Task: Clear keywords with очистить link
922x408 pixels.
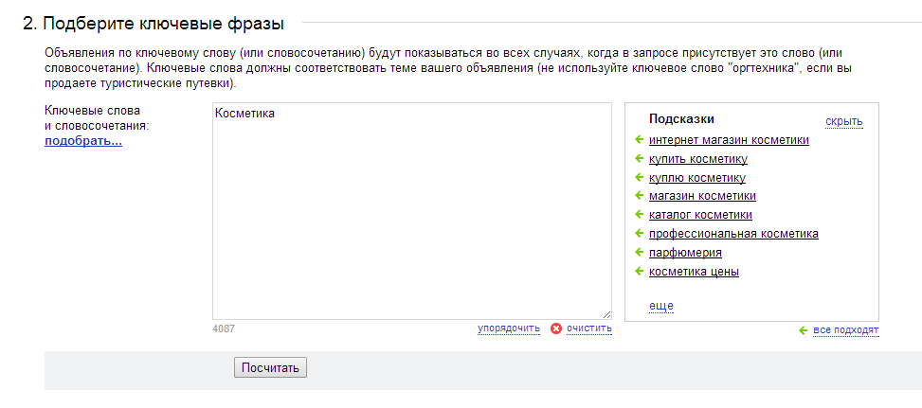Action: pos(589,328)
